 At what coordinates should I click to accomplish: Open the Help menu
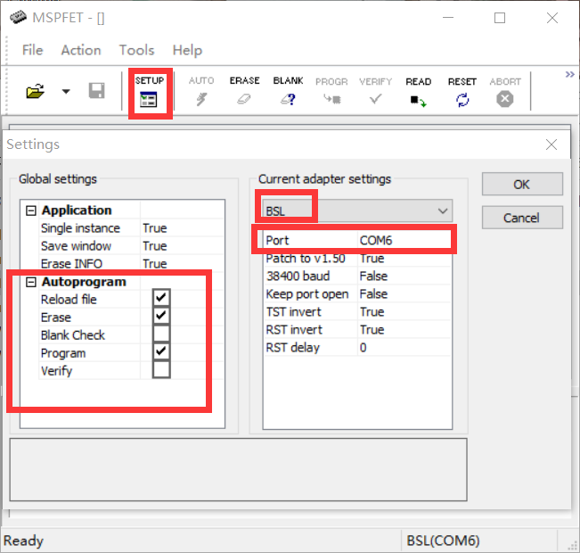coord(187,50)
